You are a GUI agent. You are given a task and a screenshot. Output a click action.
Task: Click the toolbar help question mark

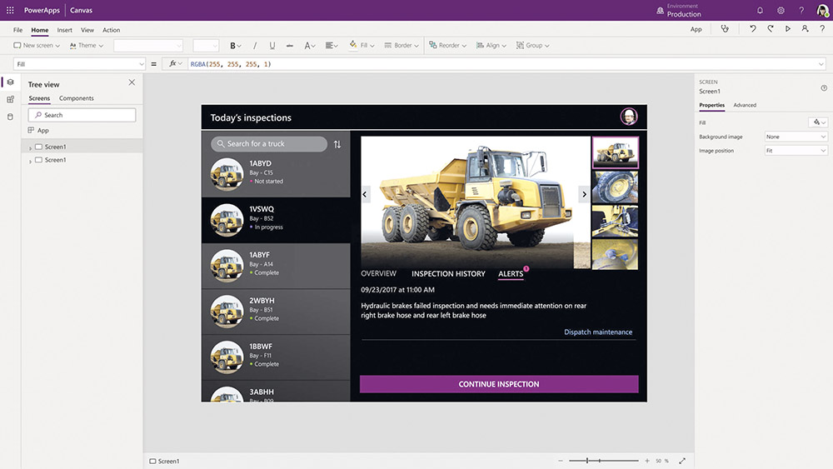822,28
